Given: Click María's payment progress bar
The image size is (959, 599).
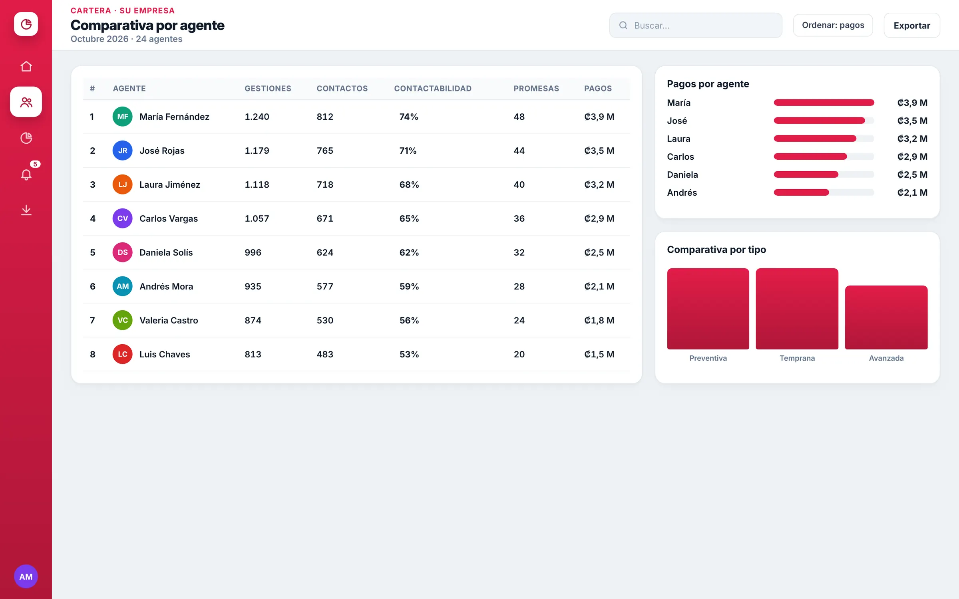Looking at the screenshot, I should coord(824,103).
